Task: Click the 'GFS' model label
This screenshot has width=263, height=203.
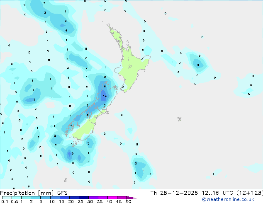Action: click(x=62, y=193)
